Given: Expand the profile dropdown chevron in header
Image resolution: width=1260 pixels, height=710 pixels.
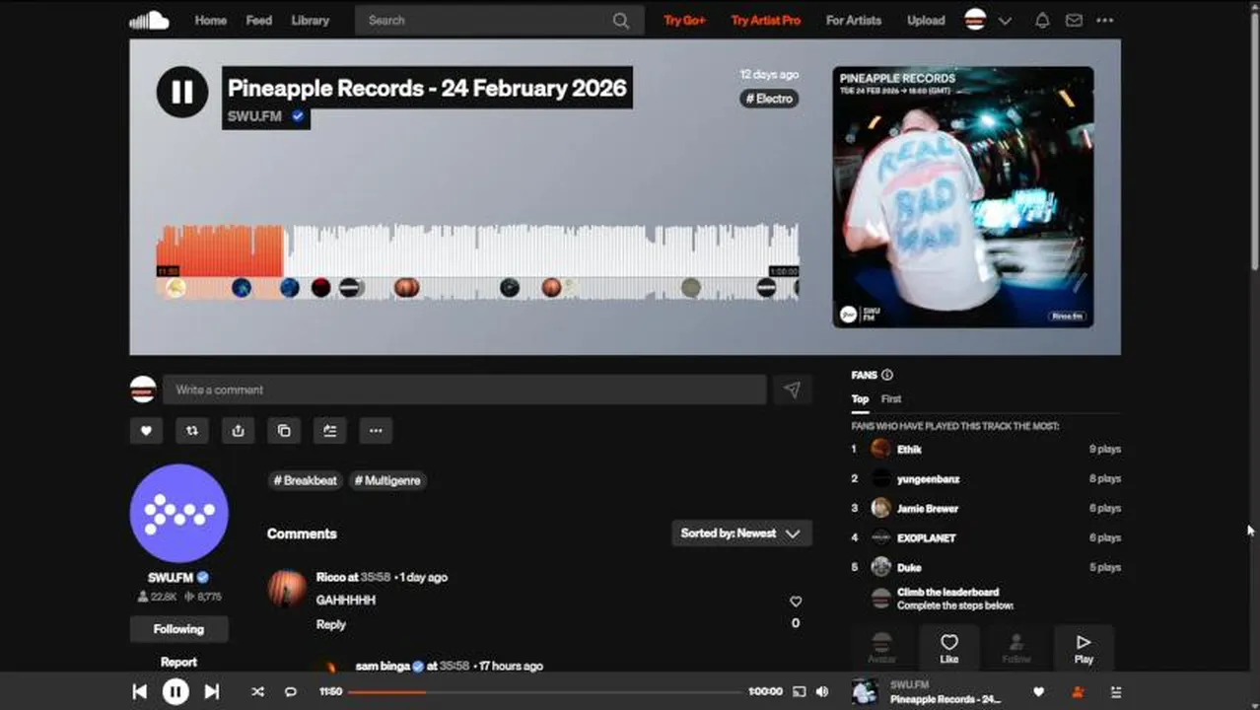Looking at the screenshot, I should click(1005, 21).
